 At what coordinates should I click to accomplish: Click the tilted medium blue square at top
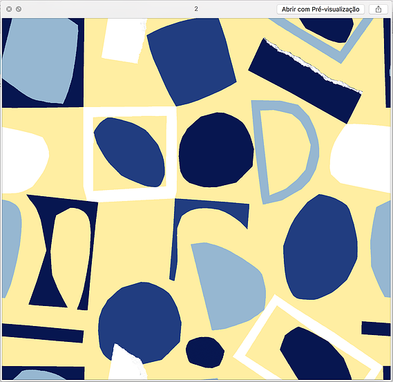[x=192, y=61]
